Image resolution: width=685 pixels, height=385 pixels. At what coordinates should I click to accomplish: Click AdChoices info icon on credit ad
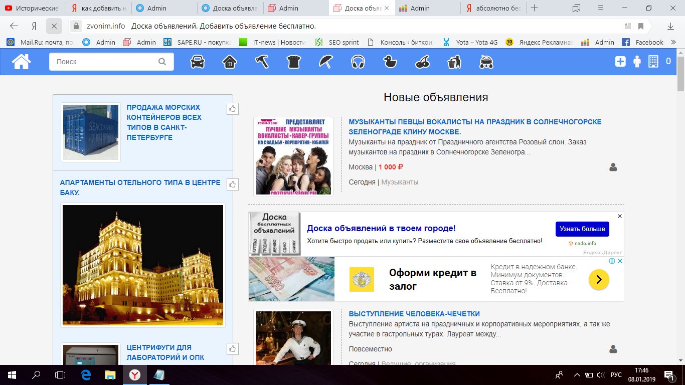click(x=612, y=261)
